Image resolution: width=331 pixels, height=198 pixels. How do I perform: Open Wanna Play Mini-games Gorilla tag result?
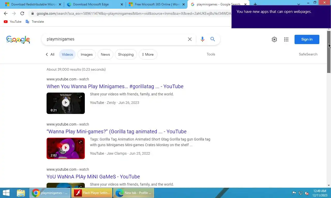pyautogui.click(x=116, y=131)
